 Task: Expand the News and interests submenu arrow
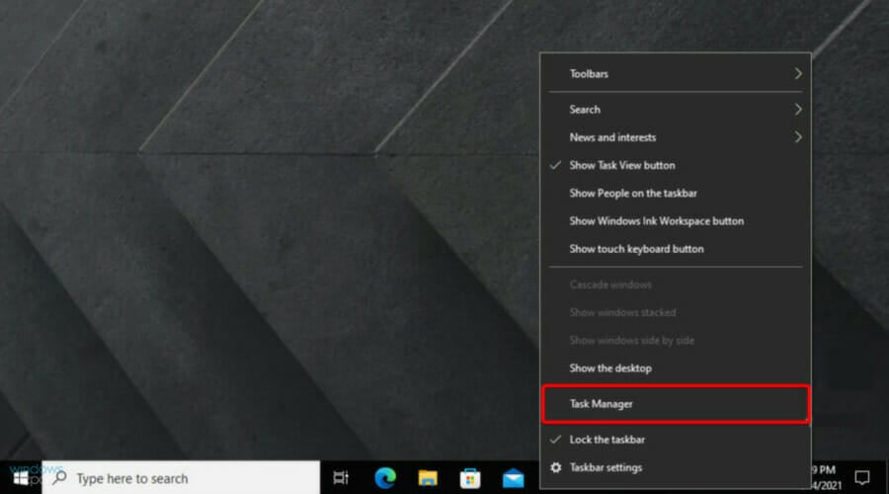pyautogui.click(x=798, y=137)
